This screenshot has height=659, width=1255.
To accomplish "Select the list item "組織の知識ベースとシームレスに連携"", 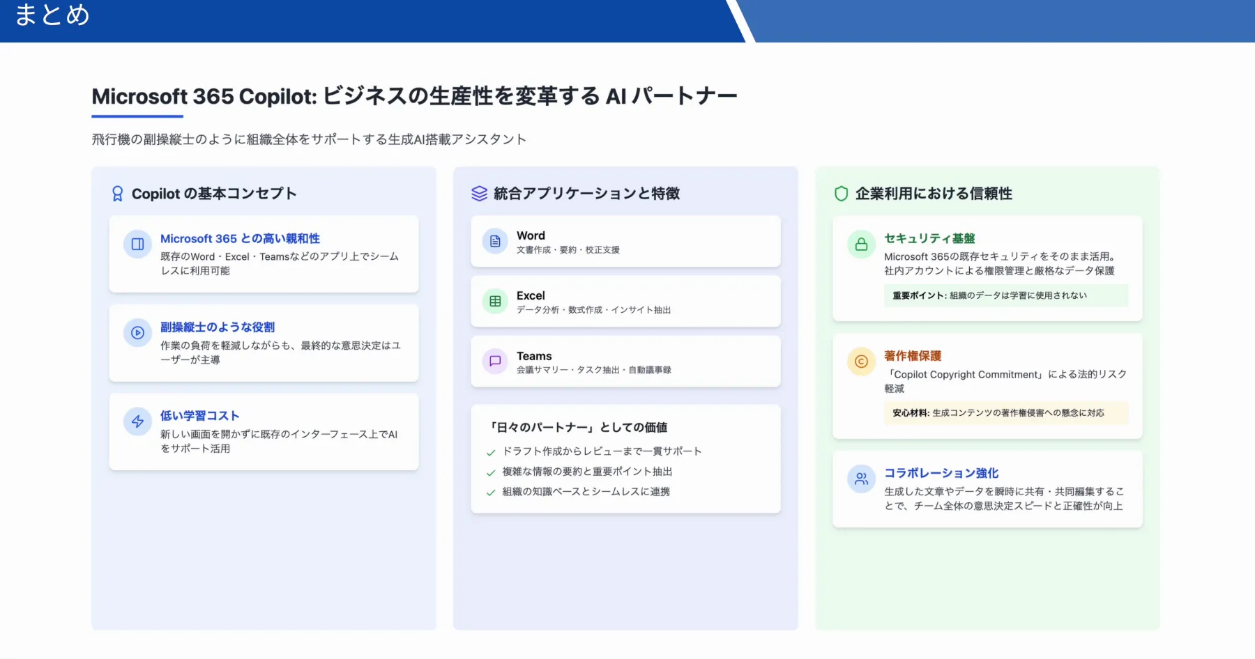I will 586,492.
